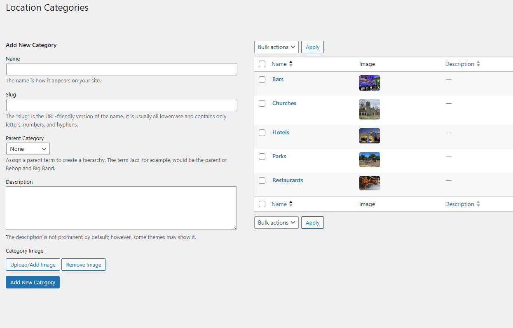Click into the Slug text field

(122, 105)
